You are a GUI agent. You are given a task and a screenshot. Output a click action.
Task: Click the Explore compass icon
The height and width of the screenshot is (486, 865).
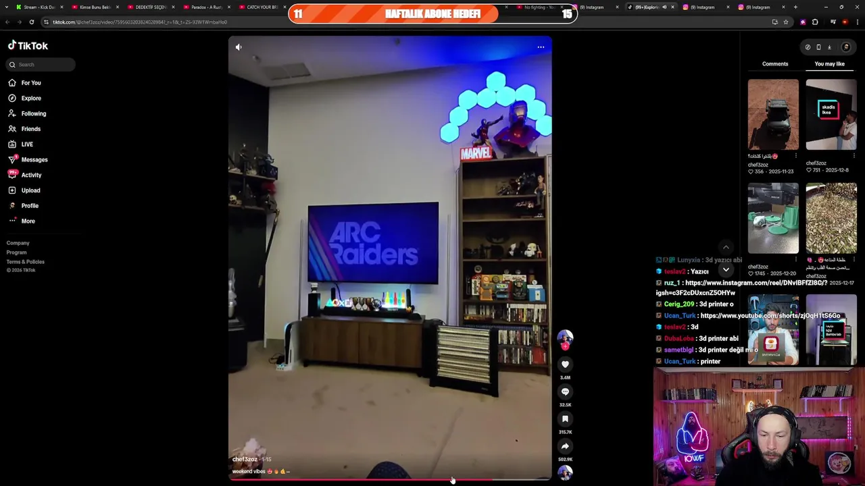(12, 99)
